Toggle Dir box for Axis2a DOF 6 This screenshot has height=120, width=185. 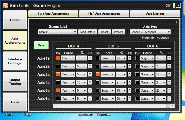137,66
